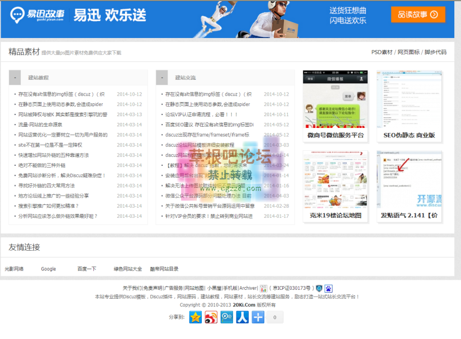The height and width of the screenshot is (339, 461).
Task: Visit the Google friendly link
Action: [x=49, y=269]
